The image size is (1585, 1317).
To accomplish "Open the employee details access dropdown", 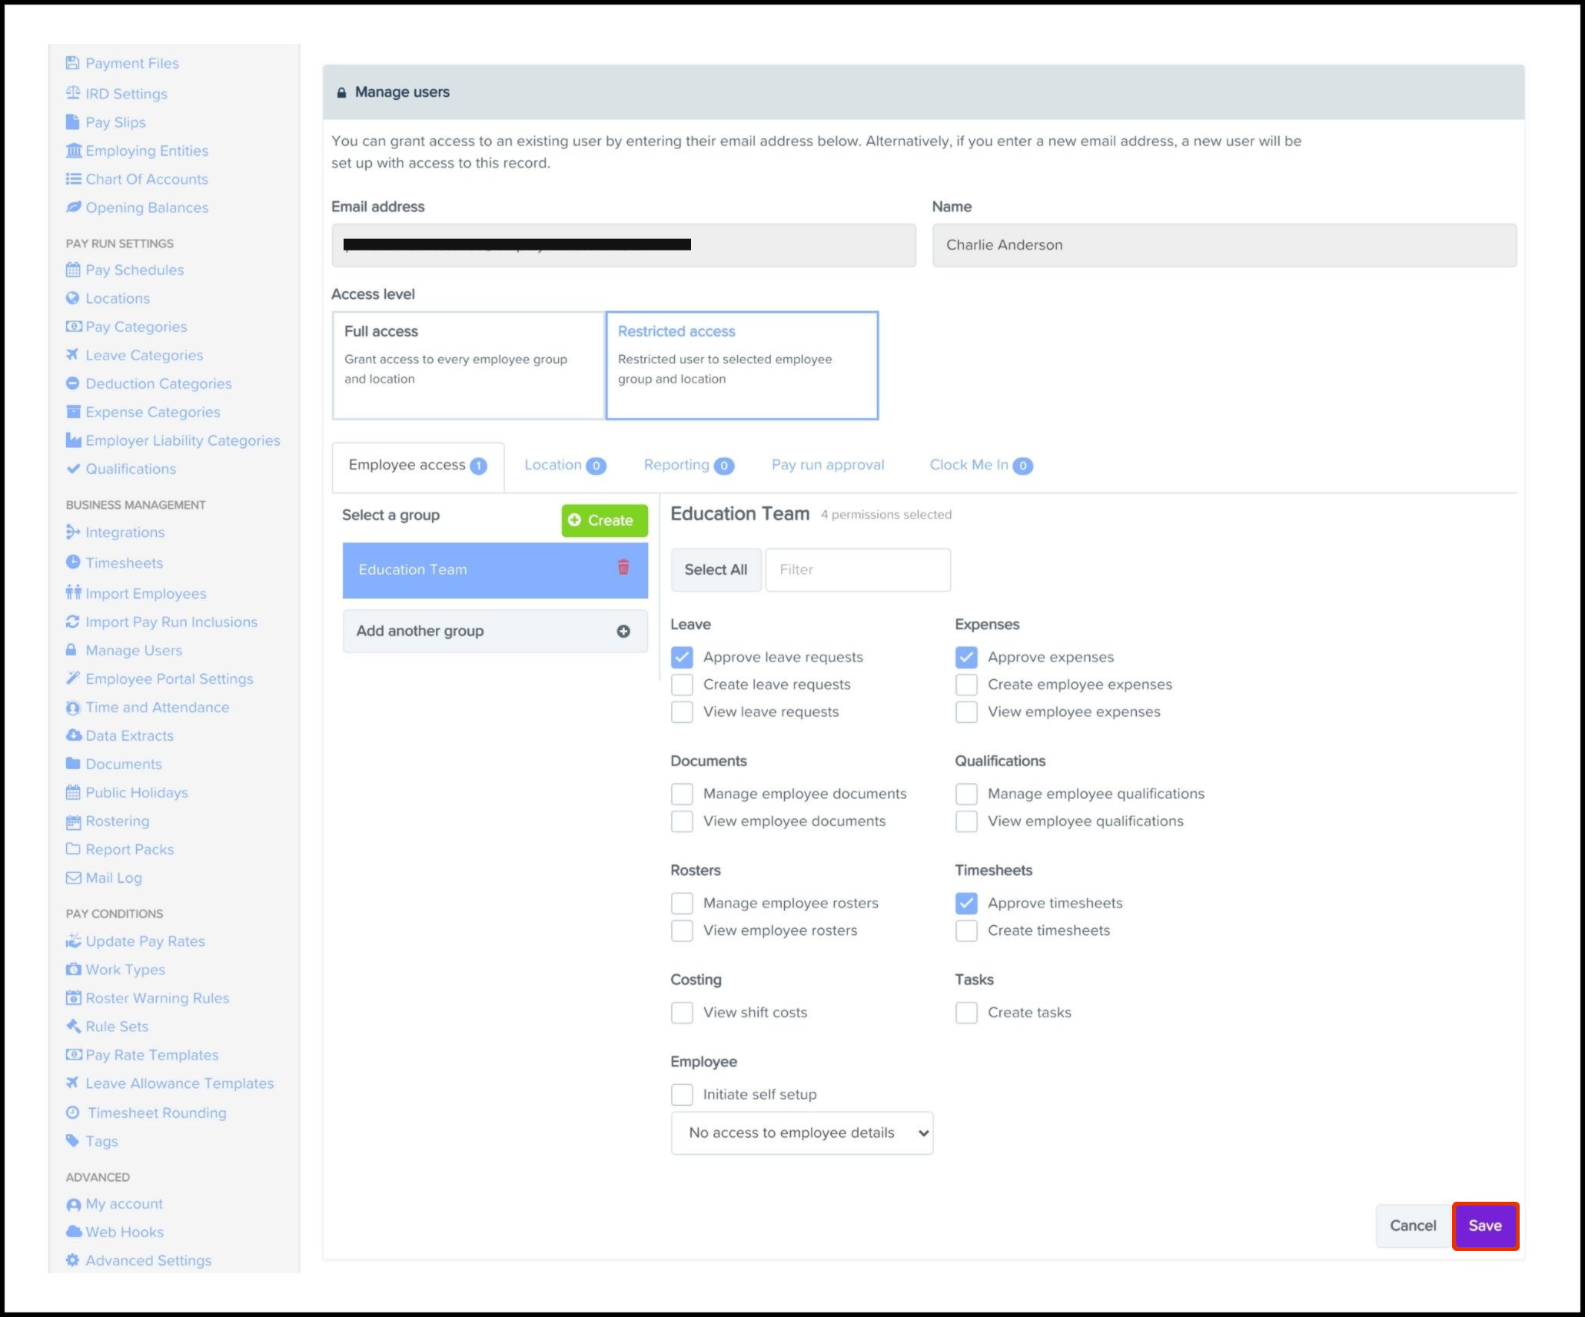I will point(802,1133).
